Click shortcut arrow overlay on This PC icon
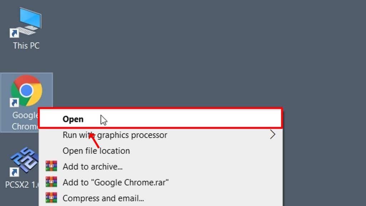Image resolution: width=366 pixels, height=206 pixels. point(14,33)
